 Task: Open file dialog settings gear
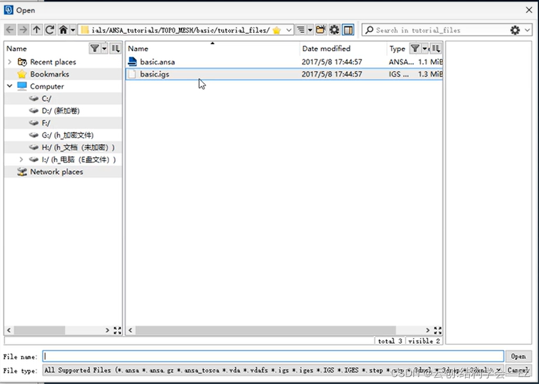point(334,30)
